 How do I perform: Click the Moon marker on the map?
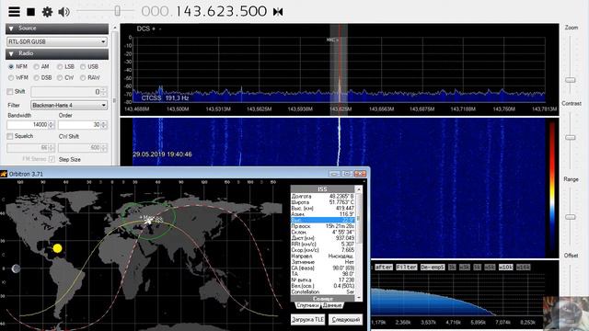[x=16, y=268]
